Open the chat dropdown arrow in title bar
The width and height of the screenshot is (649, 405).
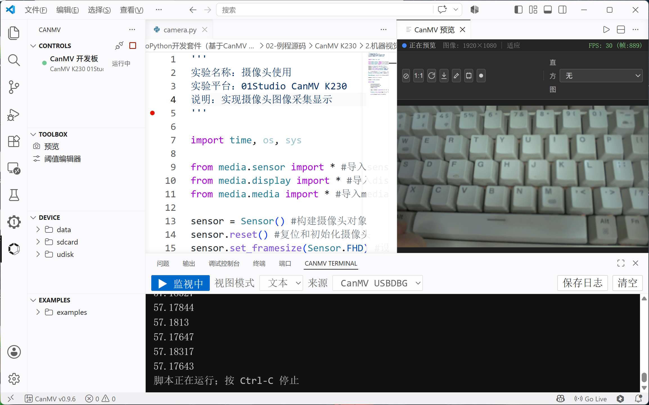tap(456, 10)
